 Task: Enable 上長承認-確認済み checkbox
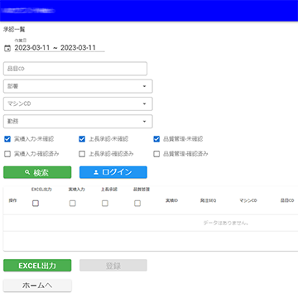pos(82,154)
